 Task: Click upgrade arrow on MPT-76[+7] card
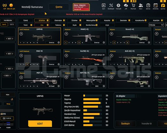click(x=66, y=77)
